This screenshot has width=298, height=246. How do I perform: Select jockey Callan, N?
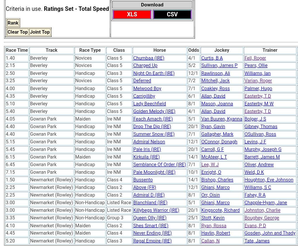tap(210, 241)
